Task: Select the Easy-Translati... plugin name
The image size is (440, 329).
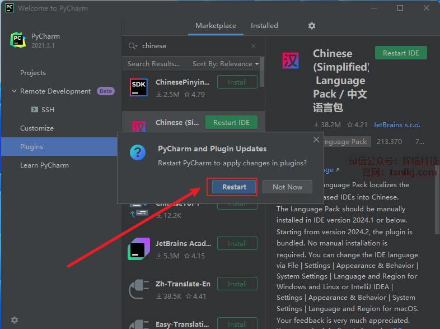Action: (x=182, y=324)
